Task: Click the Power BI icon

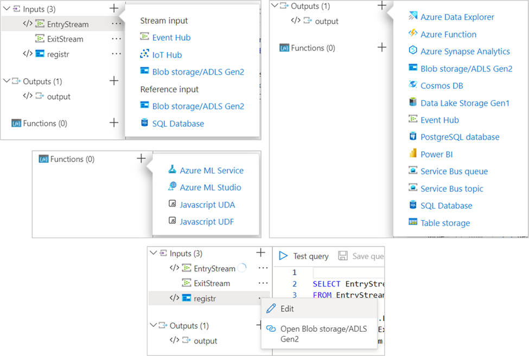Action: click(413, 153)
